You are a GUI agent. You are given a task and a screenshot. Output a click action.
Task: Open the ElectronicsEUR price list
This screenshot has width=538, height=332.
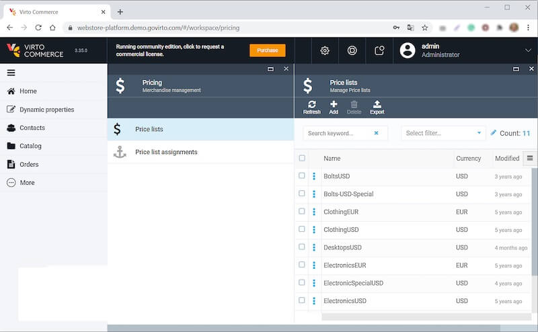coord(344,265)
